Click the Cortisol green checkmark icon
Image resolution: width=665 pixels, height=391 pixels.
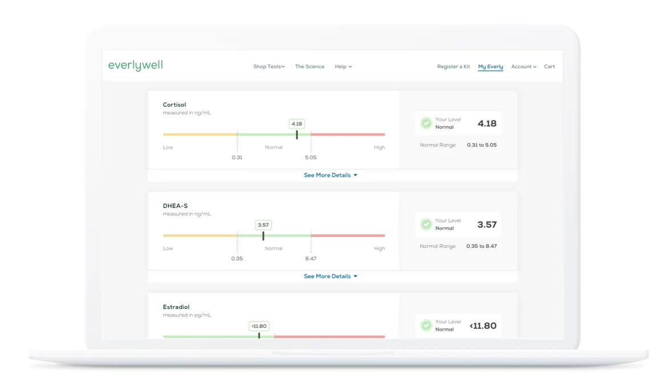tap(426, 123)
